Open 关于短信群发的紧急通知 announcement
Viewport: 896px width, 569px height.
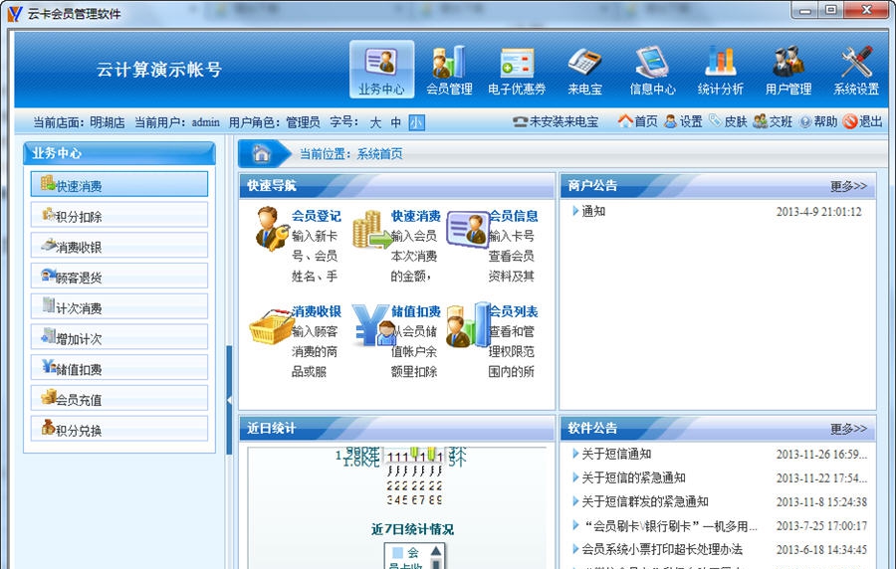[644, 501]
